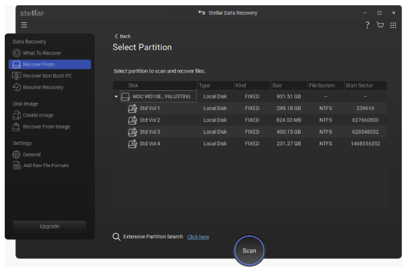Open Resume Recovery in sidebar

click(43, 87)
